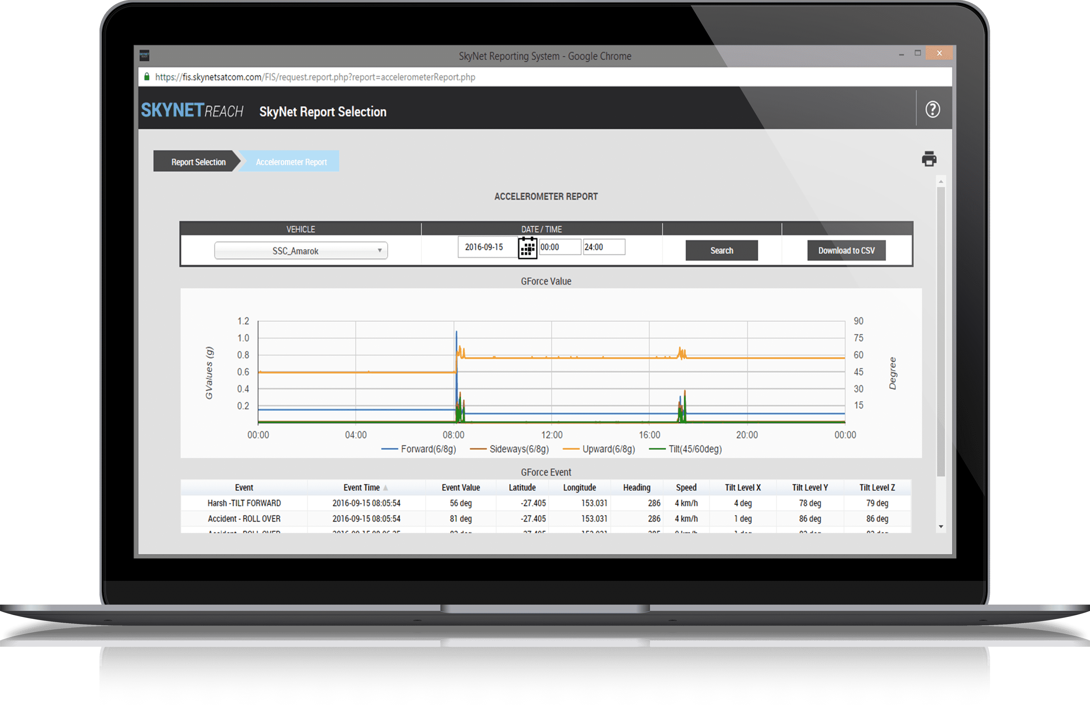This screenshot has width=1090, height=705.
Task: Click the 79 deg Tilt Level Z cell
Action: pyautogui.click(x=877, y=503)
